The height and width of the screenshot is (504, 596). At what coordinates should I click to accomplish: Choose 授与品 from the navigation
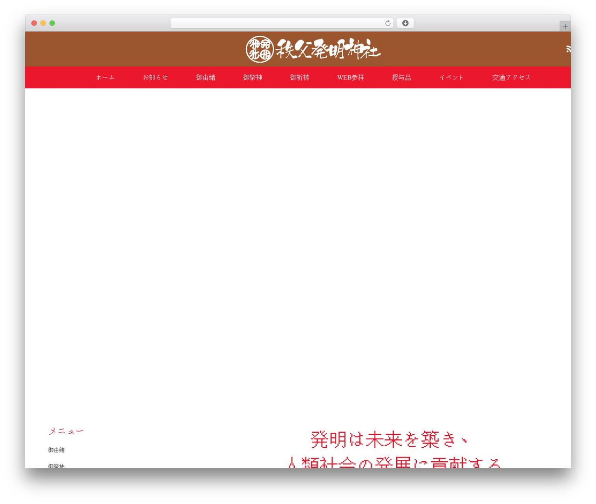(401, 78)
